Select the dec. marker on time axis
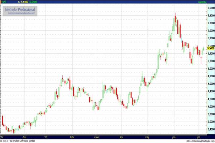 pos(24,137)
